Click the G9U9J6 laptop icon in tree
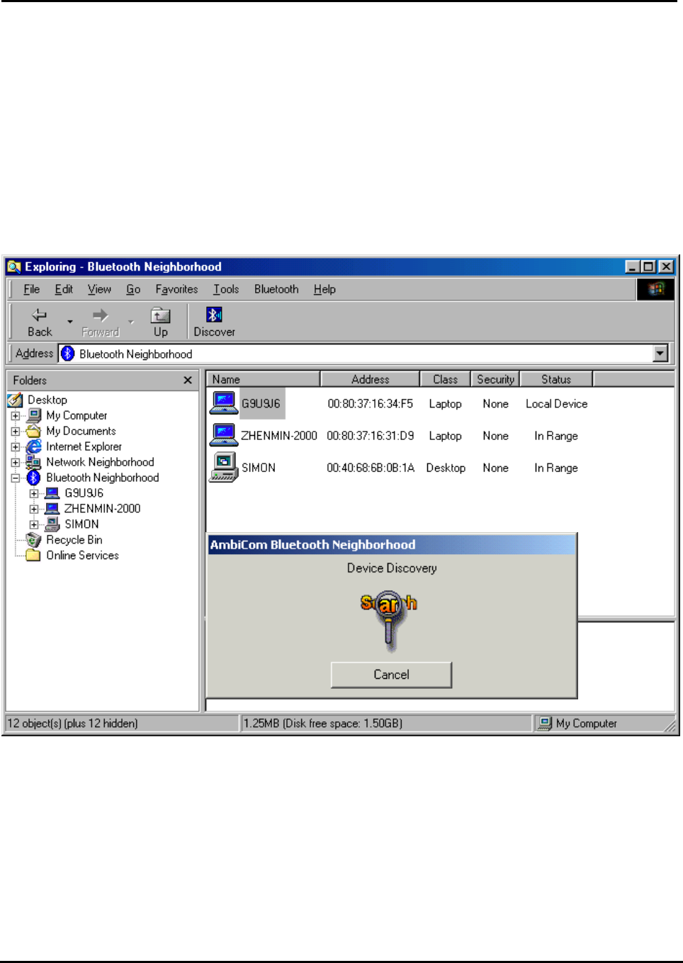The image size is (683, 963). [52, 493]
